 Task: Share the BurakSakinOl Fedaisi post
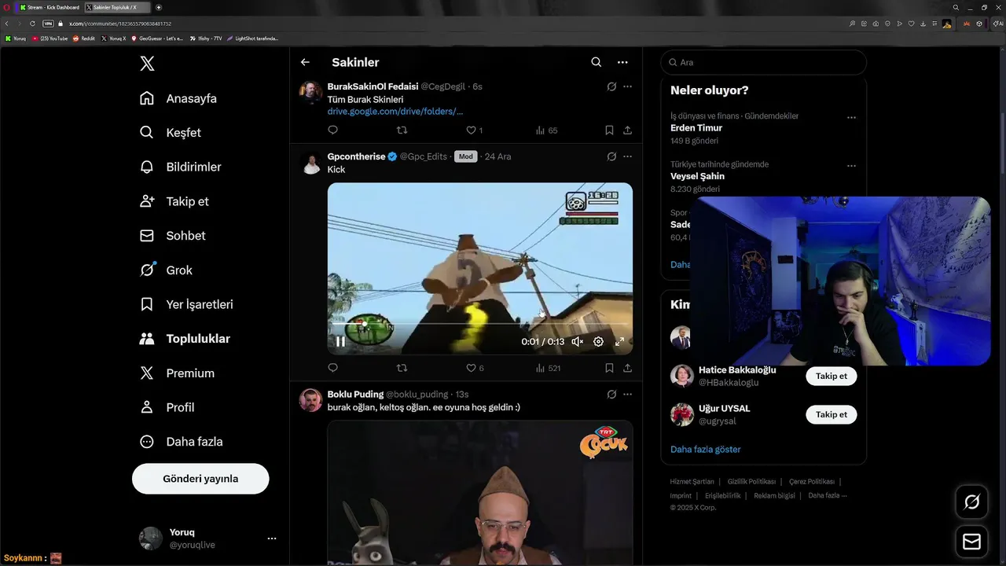[627, 130]
